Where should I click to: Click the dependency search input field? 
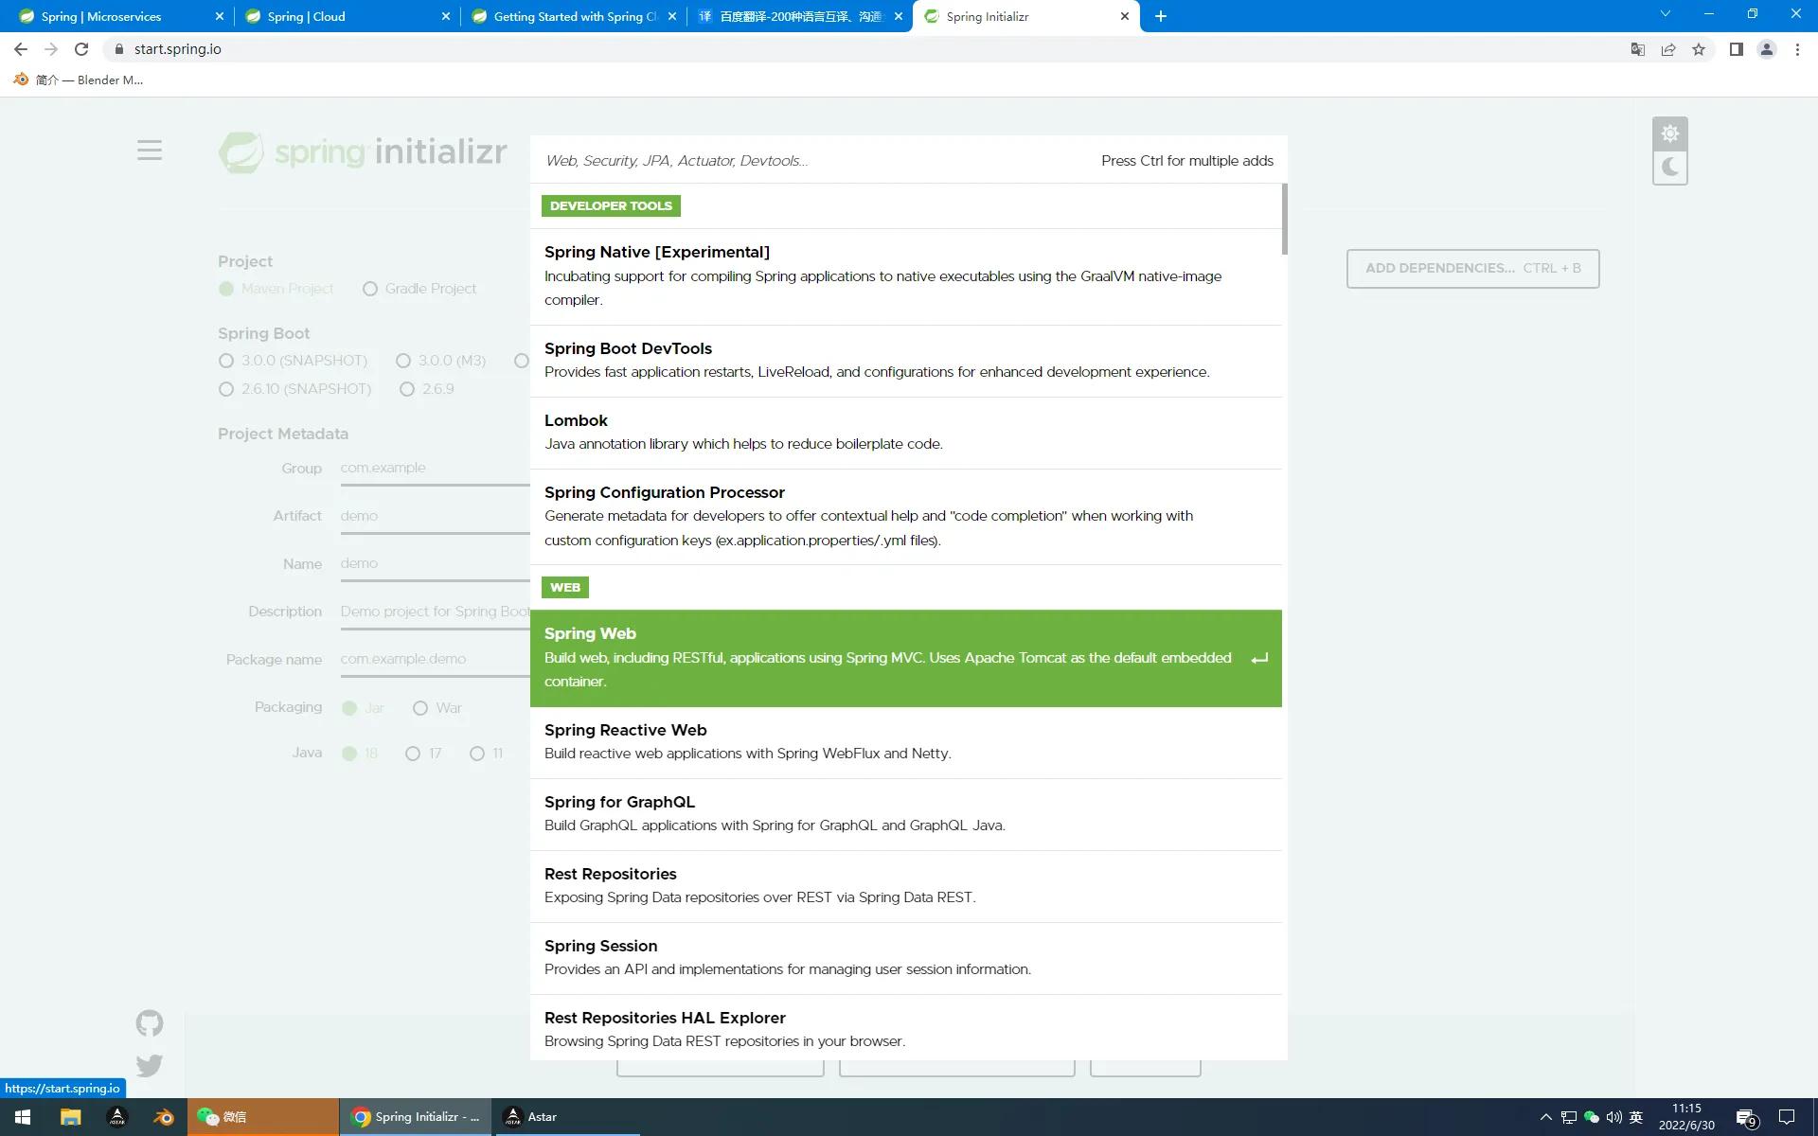point(814,161)
